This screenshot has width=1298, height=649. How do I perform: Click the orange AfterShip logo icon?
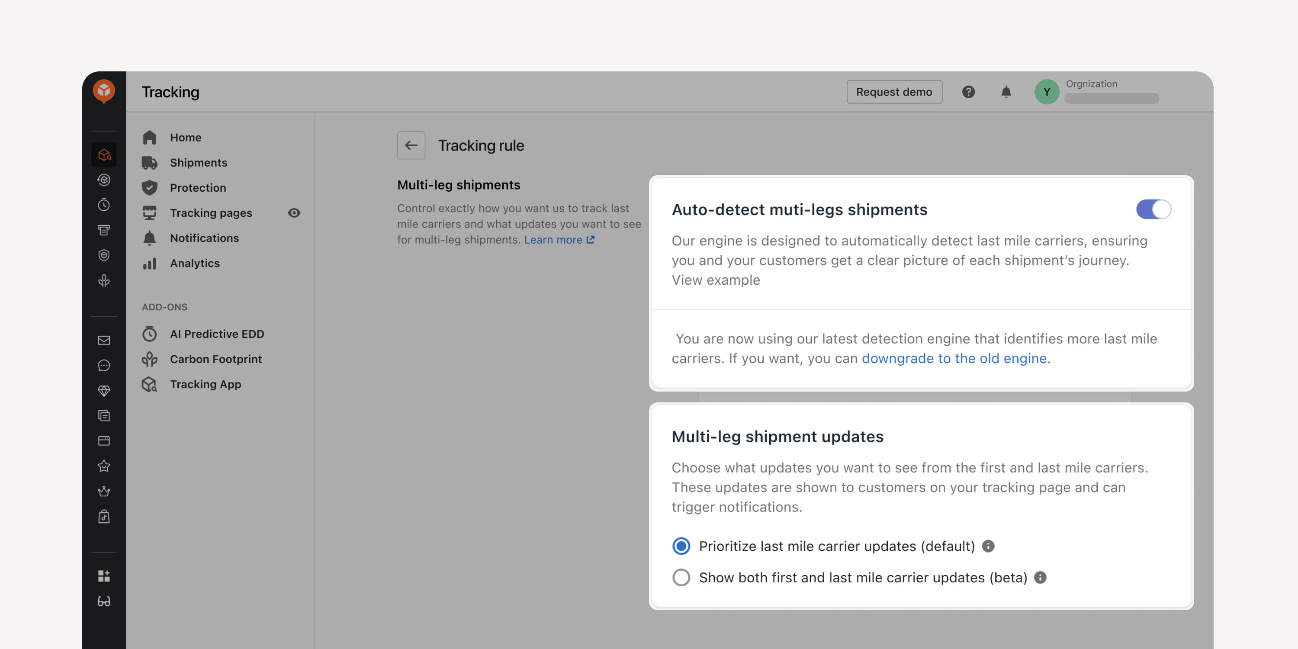click(x=104, y=91)
